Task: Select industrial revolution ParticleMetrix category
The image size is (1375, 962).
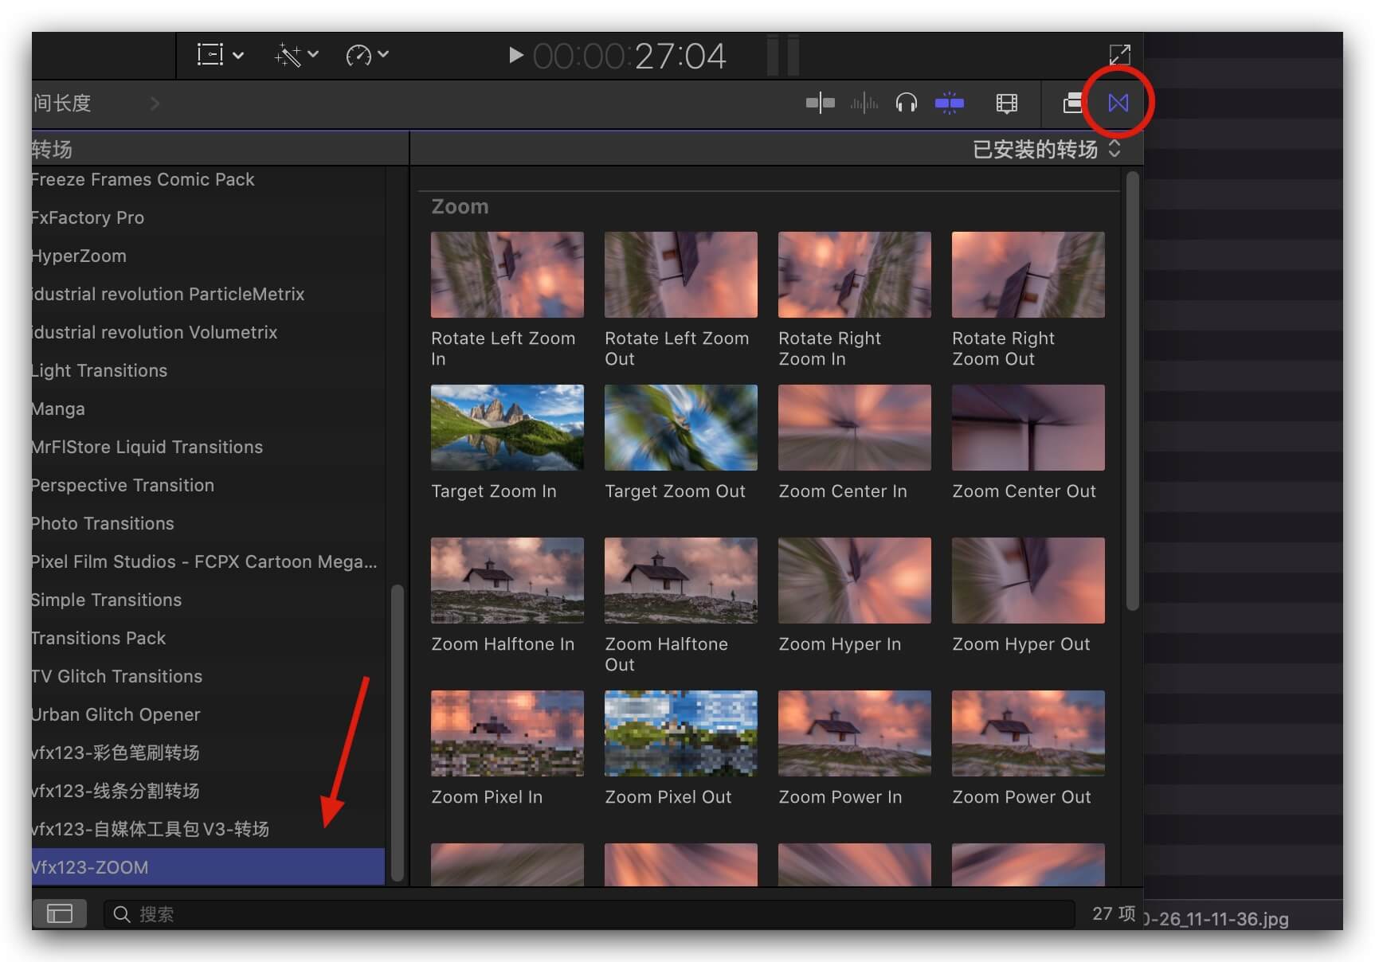Action: 208,294
